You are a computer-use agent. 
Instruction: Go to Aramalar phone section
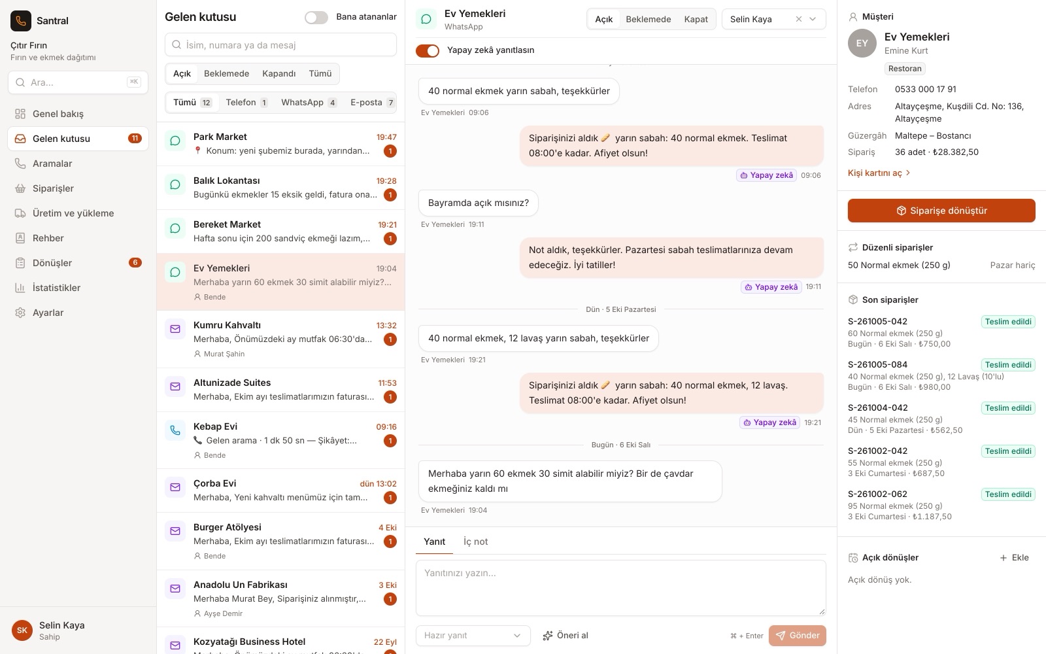pos(78,163)
